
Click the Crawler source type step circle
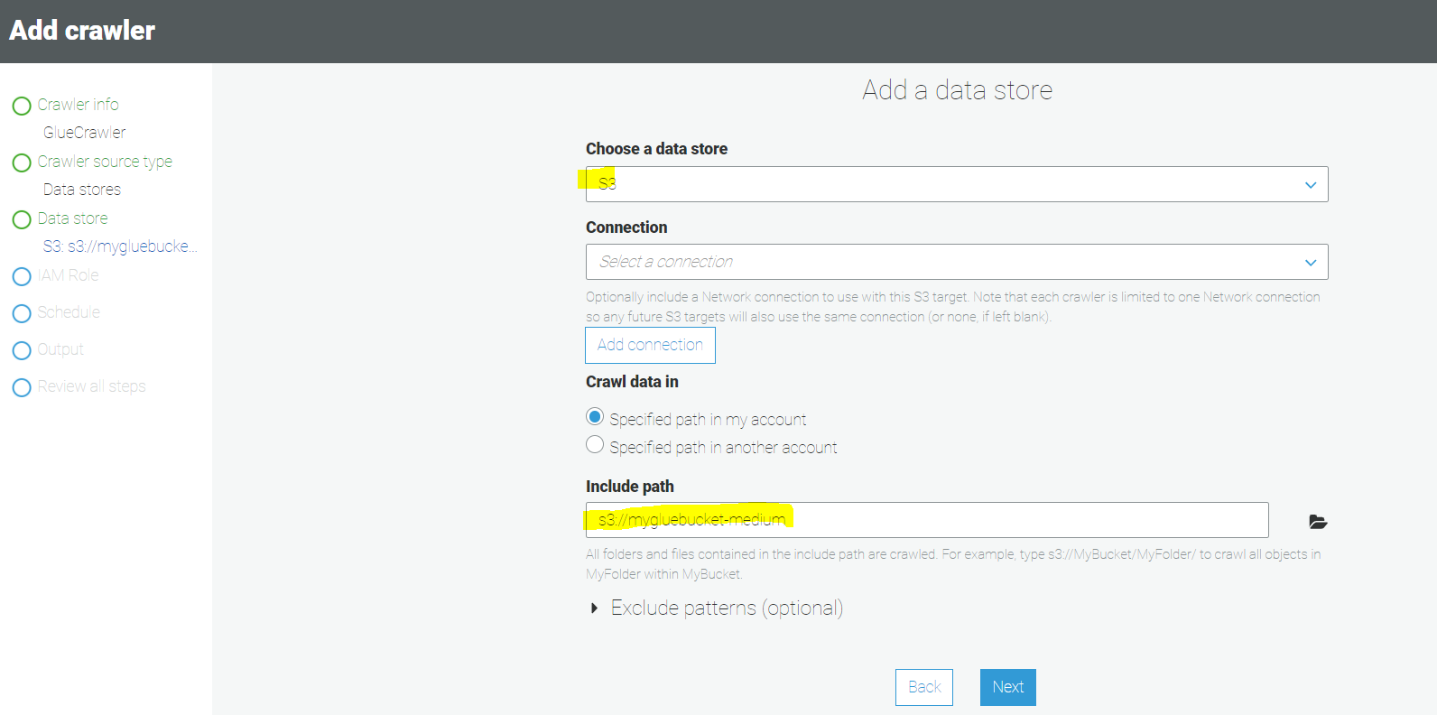22,163
